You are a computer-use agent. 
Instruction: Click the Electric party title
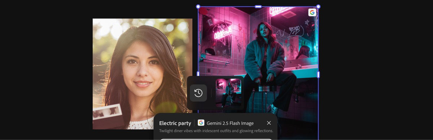click(175, 123)
